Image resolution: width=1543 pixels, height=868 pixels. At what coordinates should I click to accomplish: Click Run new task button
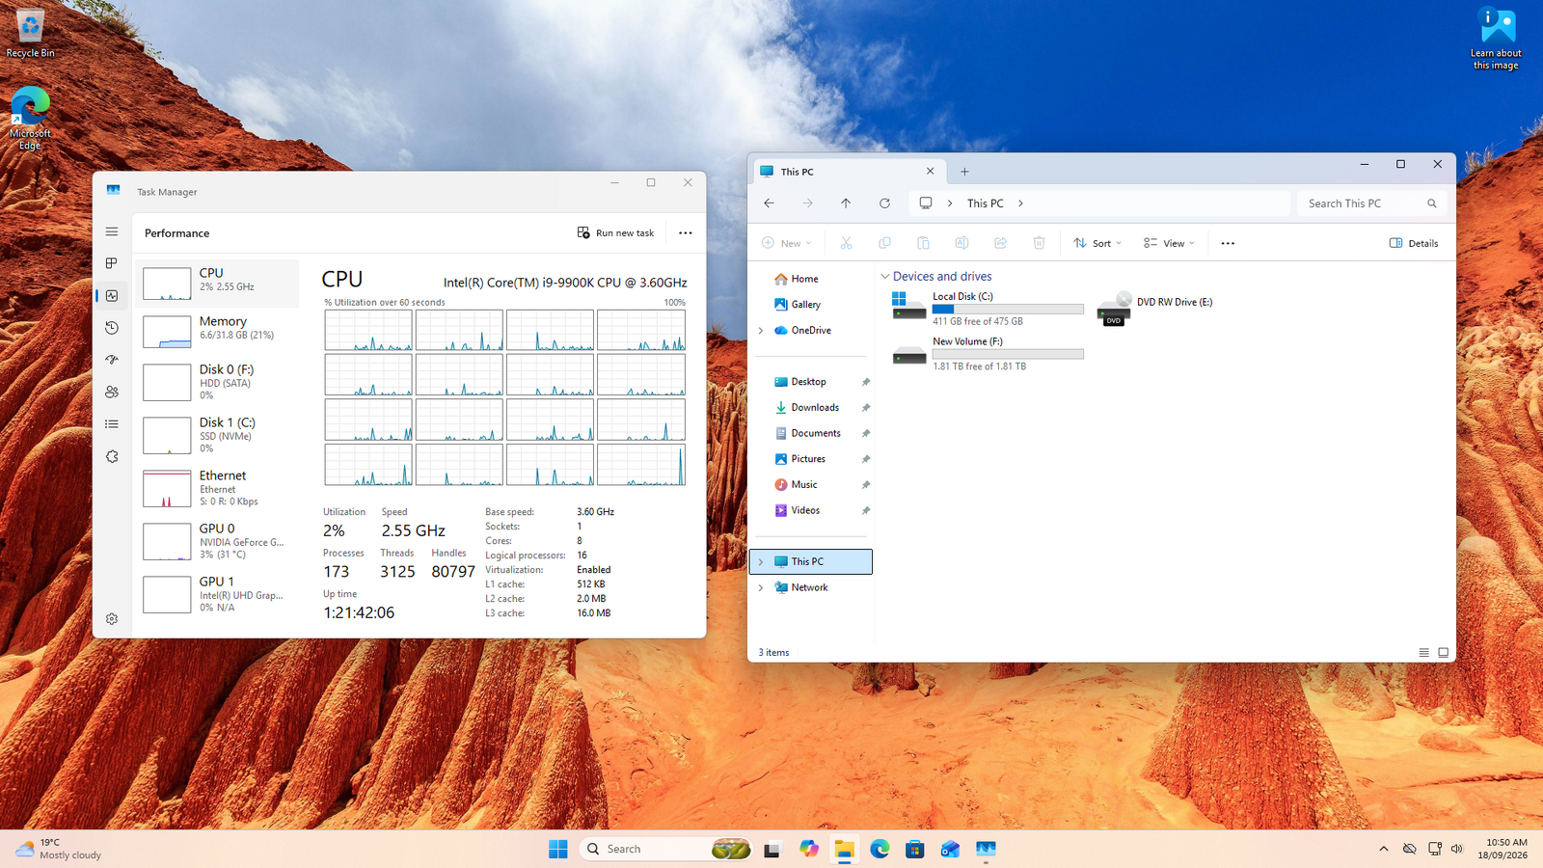(615, 232)
